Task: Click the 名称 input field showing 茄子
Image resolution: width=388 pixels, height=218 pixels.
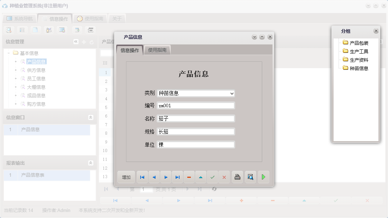Action: pos(196,119)
